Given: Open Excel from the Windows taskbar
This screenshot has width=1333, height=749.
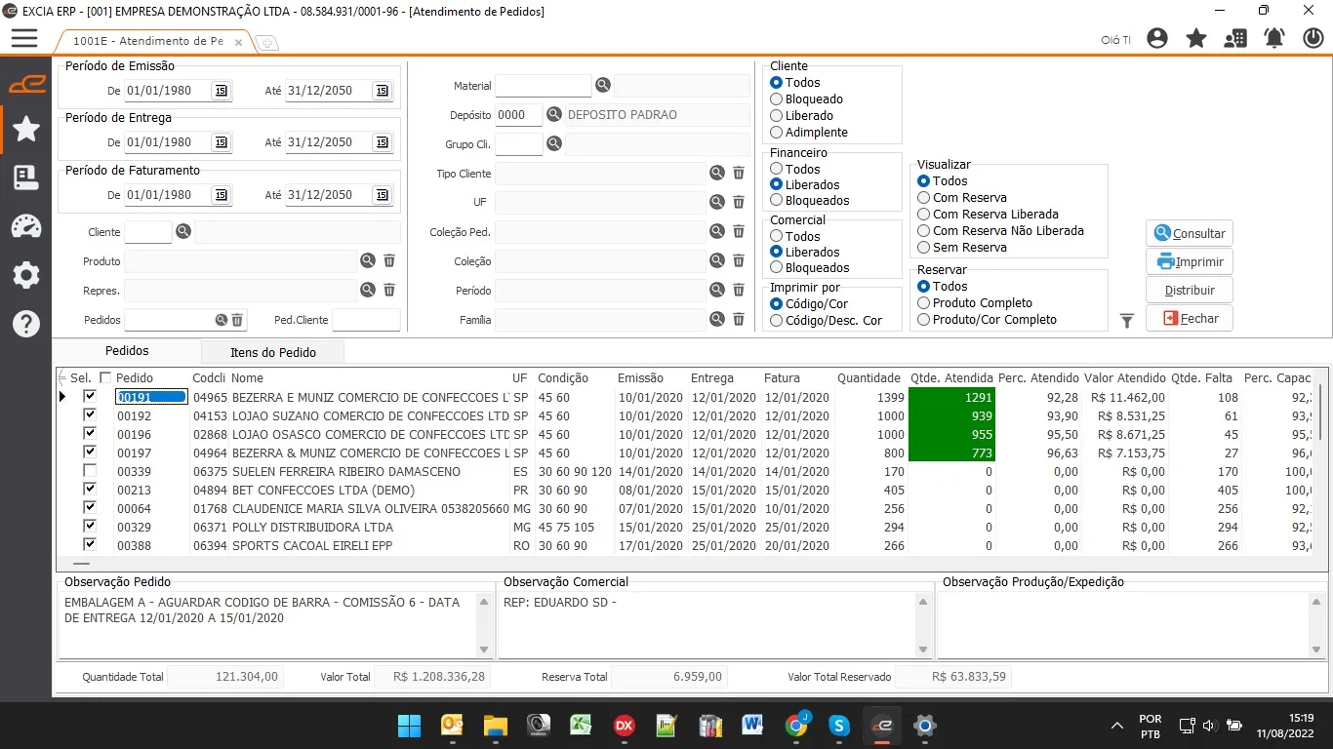Looking at the screenshot, I should pos(581,726).
